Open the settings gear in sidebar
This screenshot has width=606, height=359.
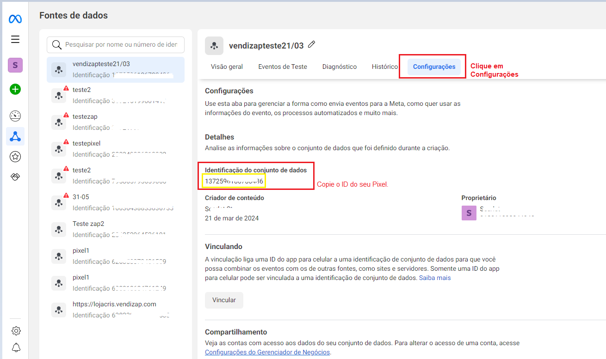pyautogui.click(x=16, y=331)
